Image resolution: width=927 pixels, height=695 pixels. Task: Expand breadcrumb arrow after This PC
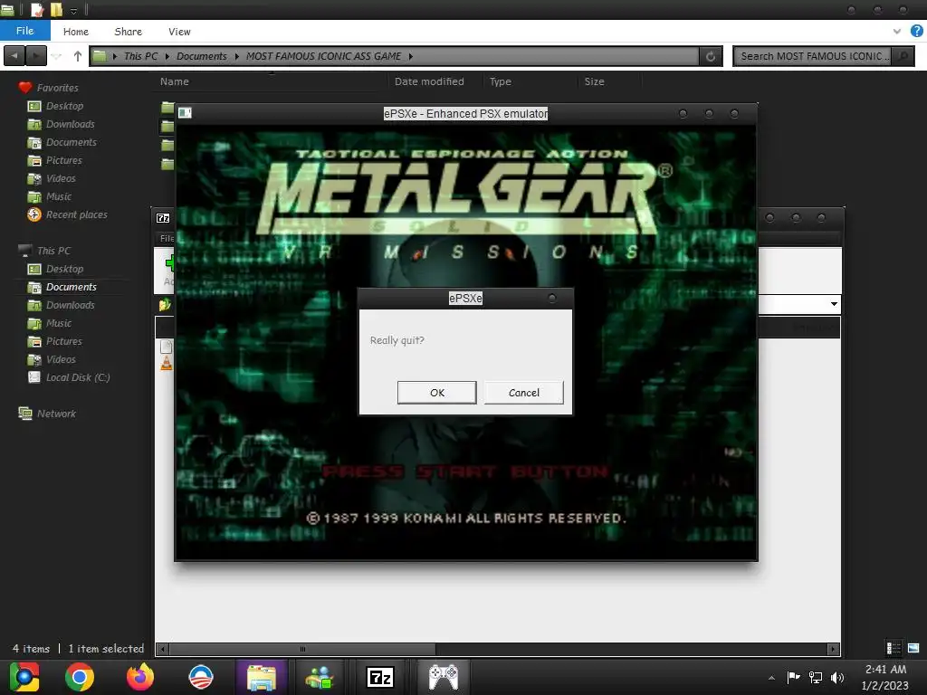pos(167,56)
